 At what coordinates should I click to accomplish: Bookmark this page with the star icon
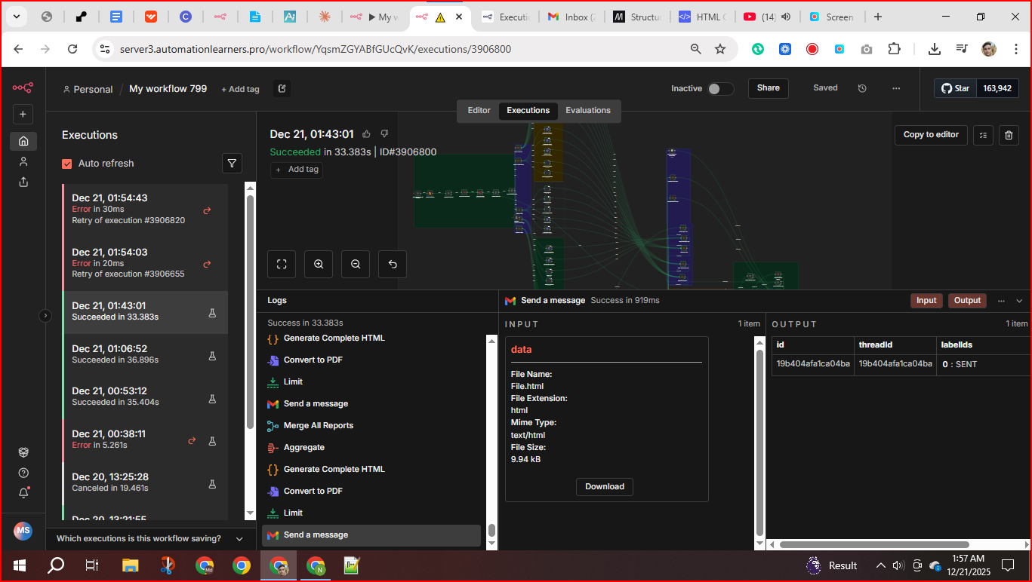click(720, 49)
